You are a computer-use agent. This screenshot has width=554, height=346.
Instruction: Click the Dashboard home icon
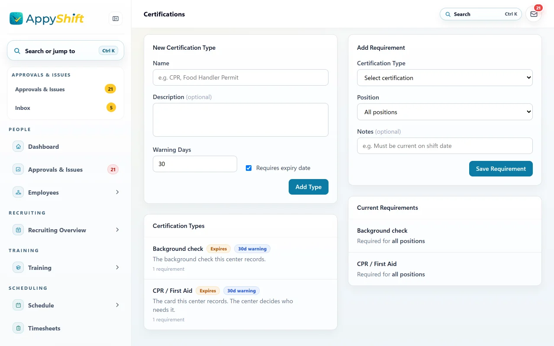[x=18, y=147]
